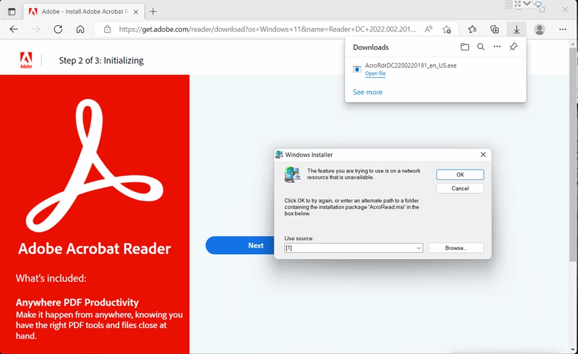Click the grayed-out forward arrow
The height and width of the screenshot is (354, 578).
36,29
